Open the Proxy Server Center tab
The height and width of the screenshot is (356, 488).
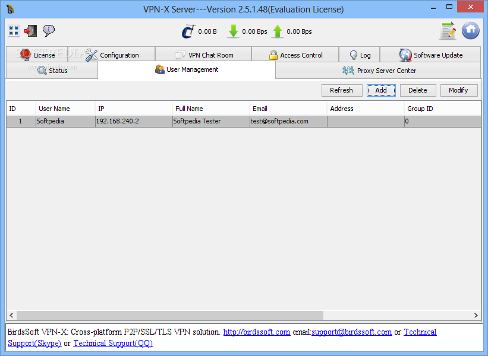tap(379, 71)
